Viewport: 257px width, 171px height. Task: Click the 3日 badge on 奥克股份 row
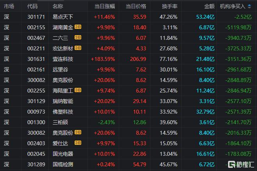coord(78,132)
